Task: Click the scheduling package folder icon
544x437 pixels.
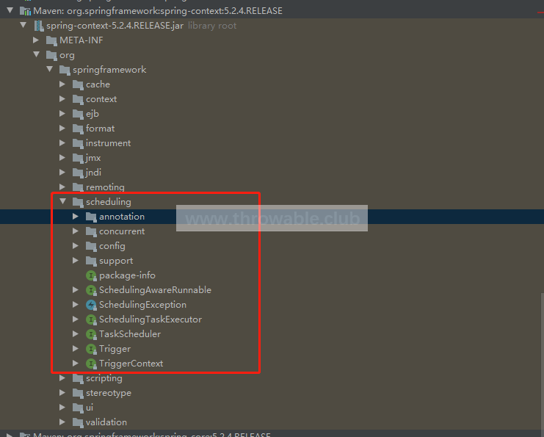Action: pos(78,202)
